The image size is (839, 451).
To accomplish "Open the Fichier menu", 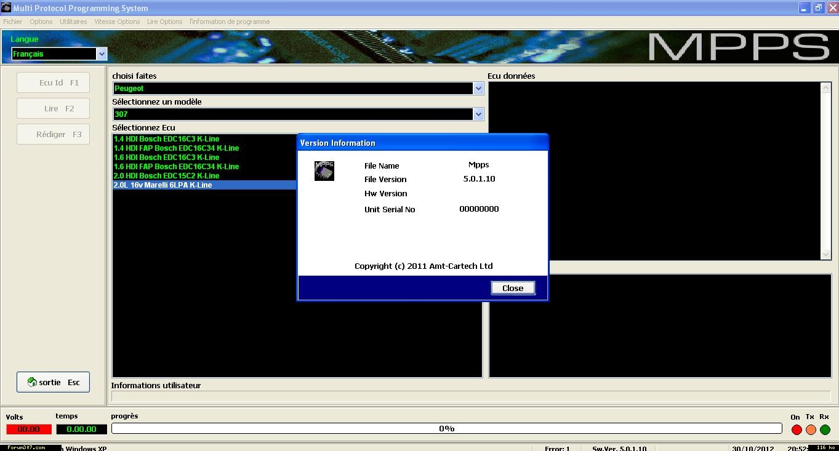I will pos(13,22).
